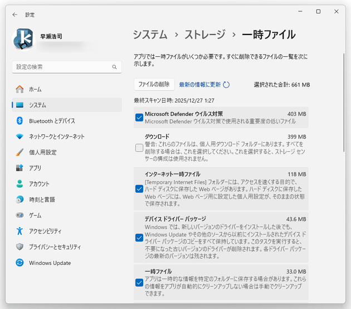The image size is (351, 309).
Task: Click the Microsoft Defender ウイルス対策 title
Action: coord(184,114)
